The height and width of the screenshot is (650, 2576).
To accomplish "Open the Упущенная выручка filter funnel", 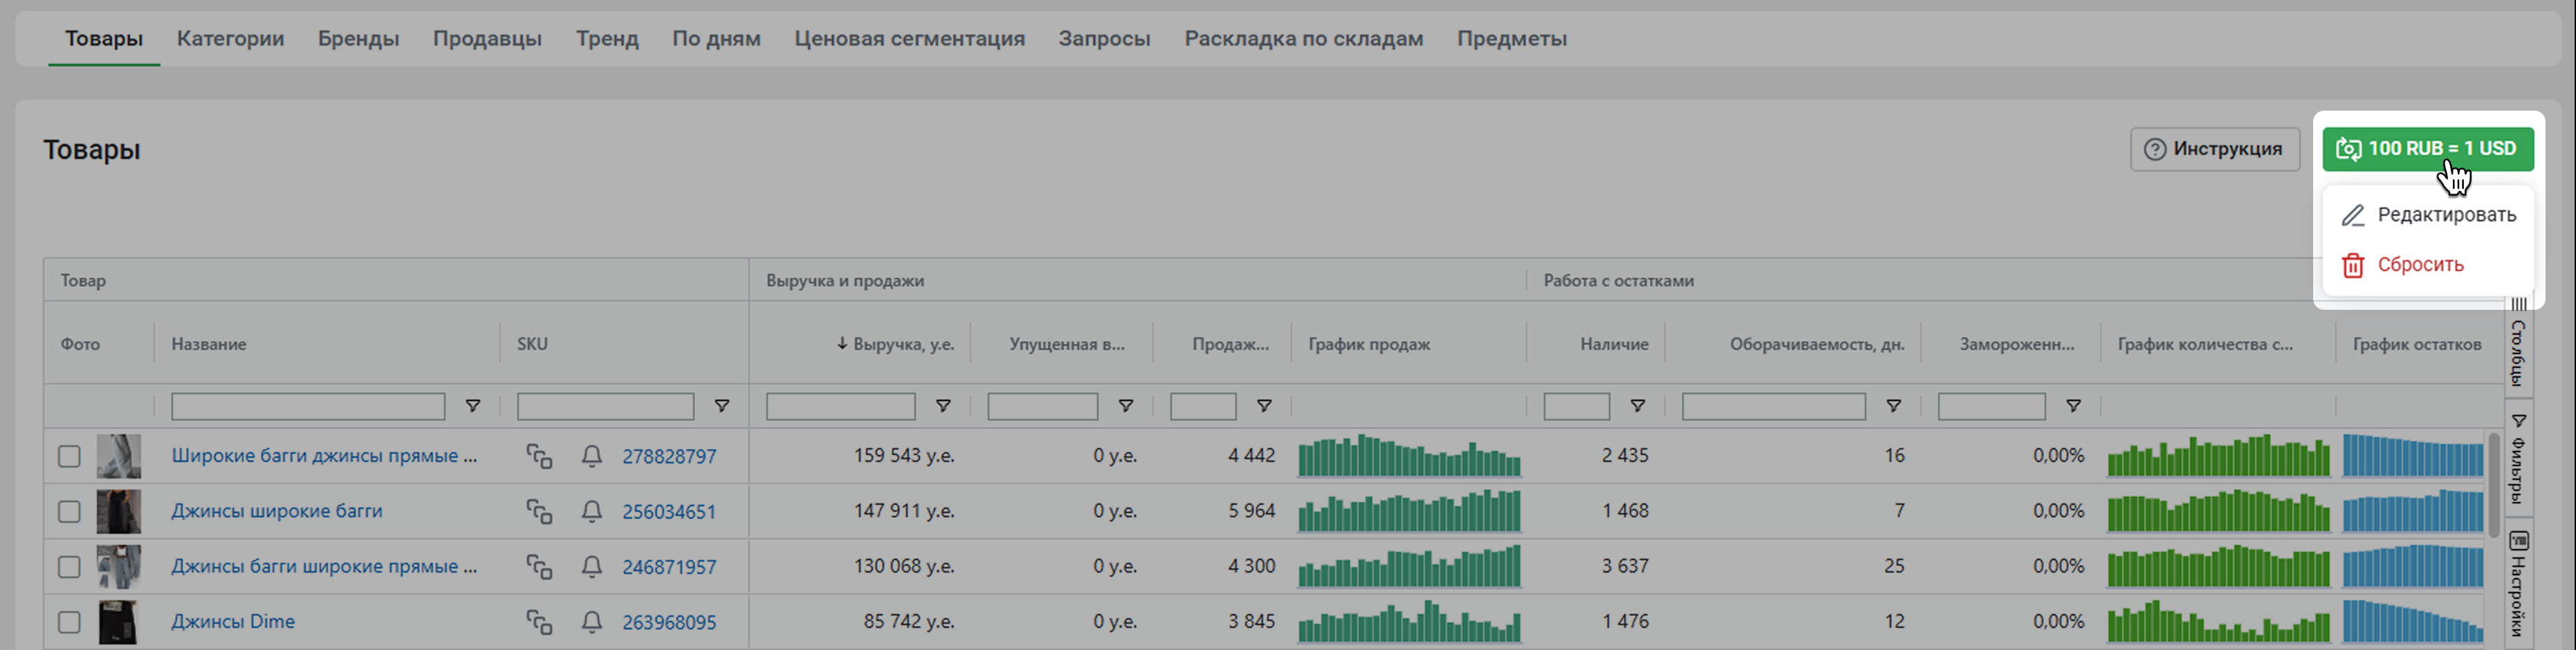I will (x=1125, y=406).
